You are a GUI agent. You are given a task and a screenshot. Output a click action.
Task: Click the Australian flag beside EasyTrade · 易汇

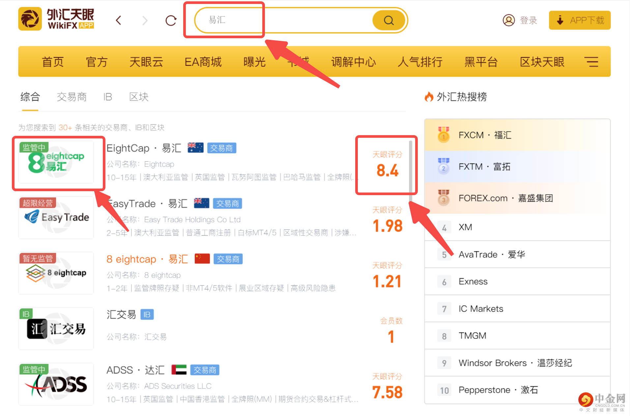[x=202, y=203]
